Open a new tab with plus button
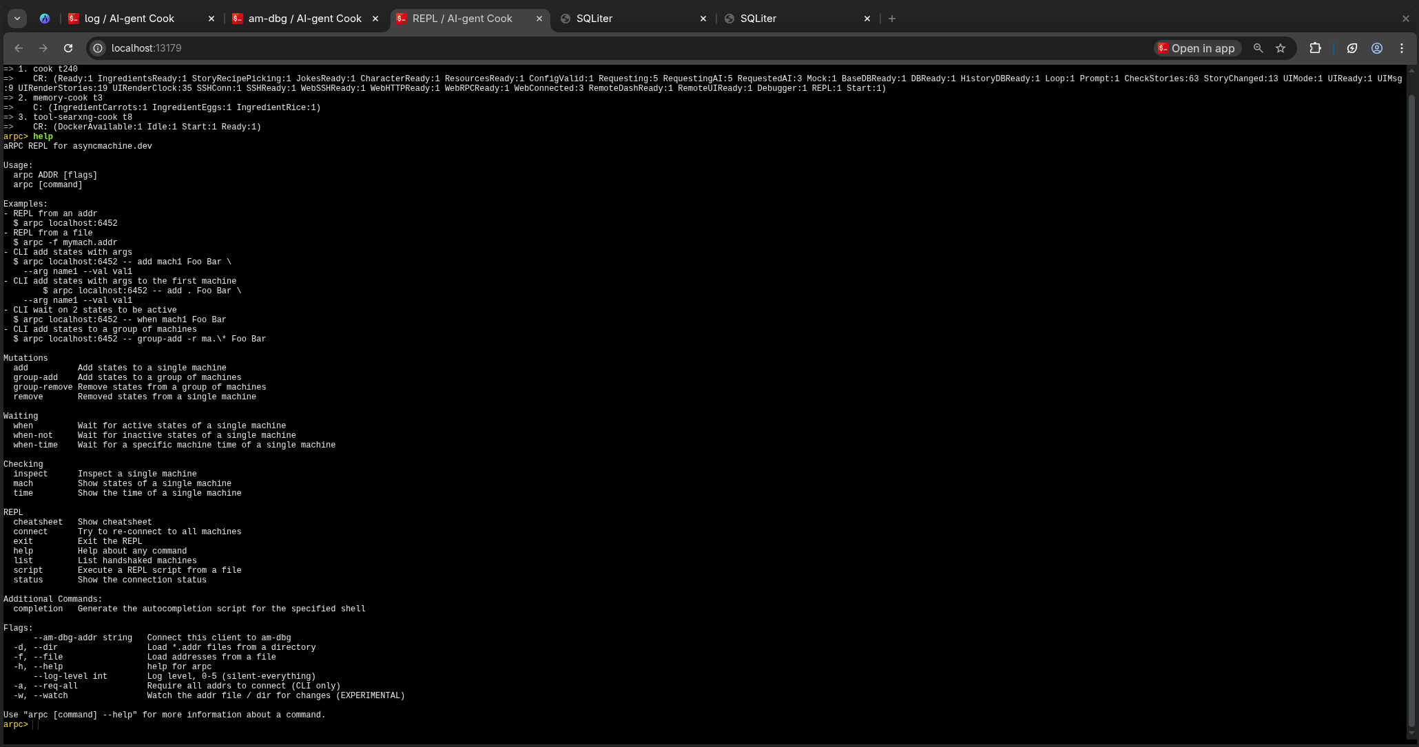 892,19
